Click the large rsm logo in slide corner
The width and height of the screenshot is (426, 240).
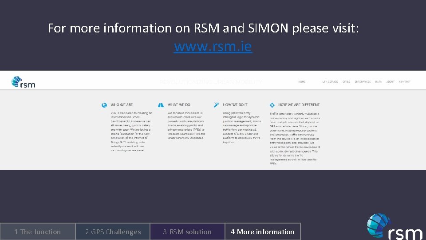[394, 227]
